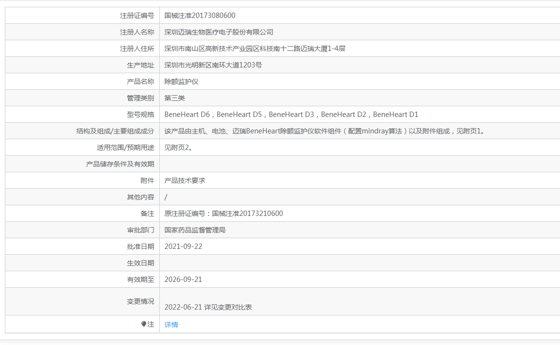Select the 注册人名称 label
This screenshot has height=345, width=560.
pos(137,32)
